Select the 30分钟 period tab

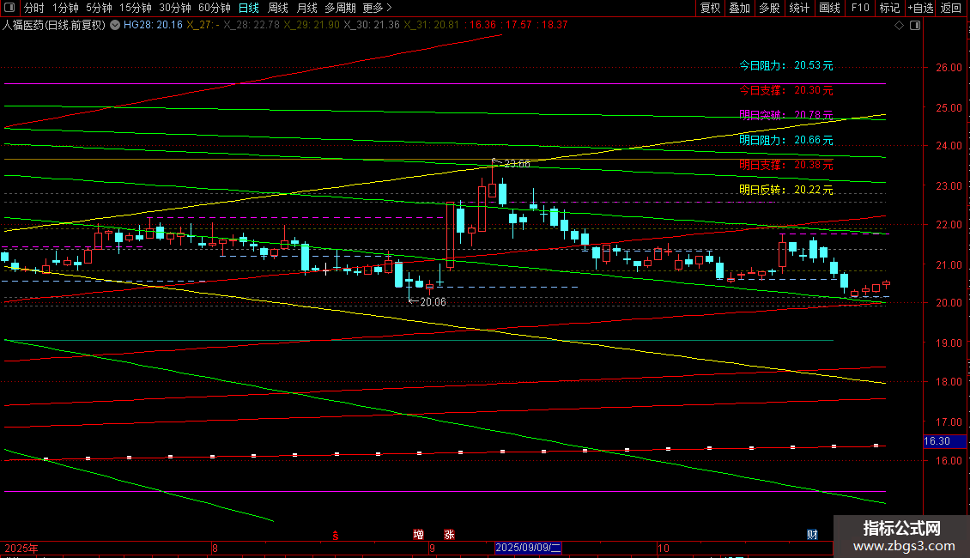[175, 8]
